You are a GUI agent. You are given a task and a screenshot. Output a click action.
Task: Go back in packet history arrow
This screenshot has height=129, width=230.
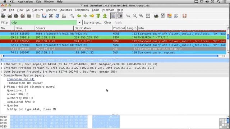click(x=79, y=16)
